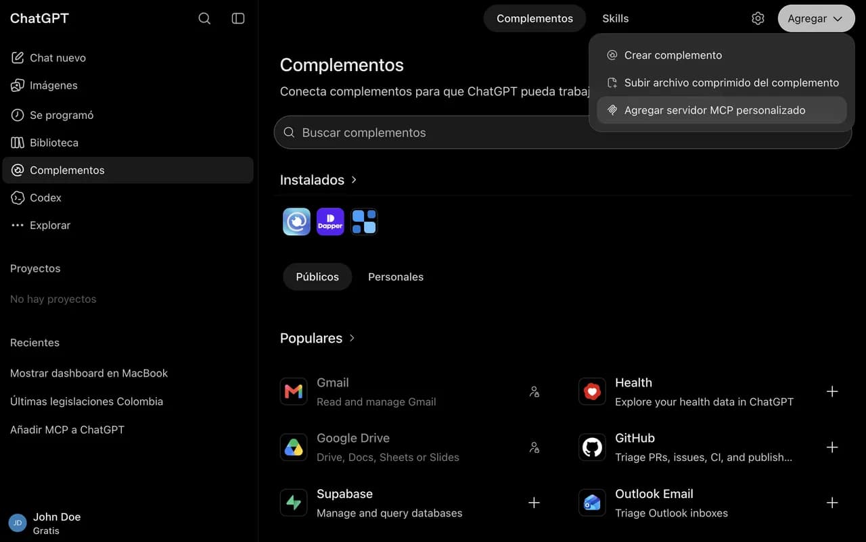This screenshot has height=542, width=866.
Task: Open the installed Dapper plugin icon
Action: [330, 222]
